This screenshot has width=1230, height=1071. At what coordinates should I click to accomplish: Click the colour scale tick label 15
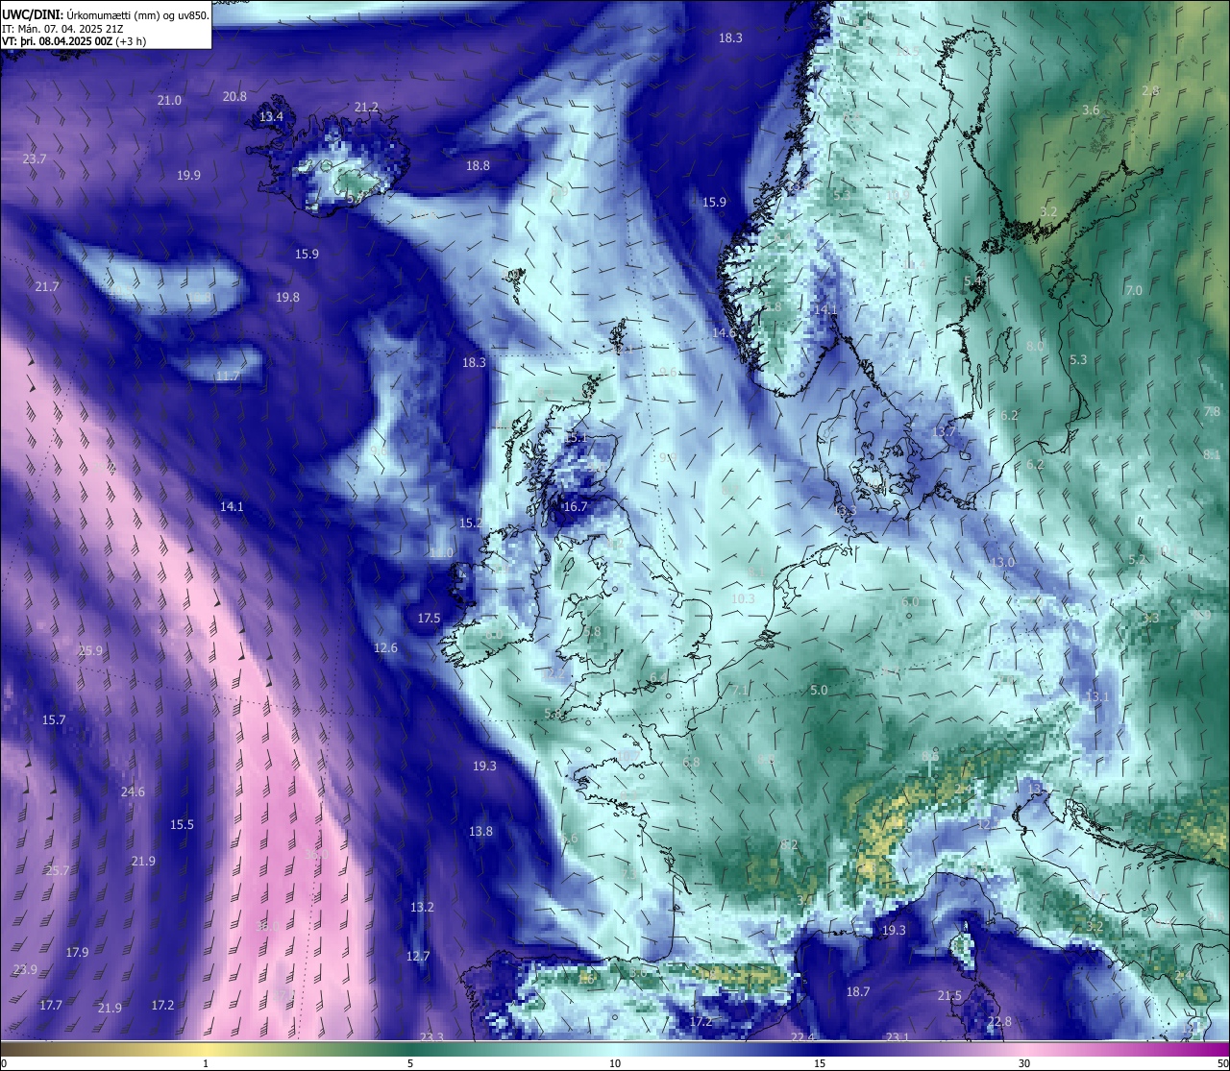point(820,1063)
